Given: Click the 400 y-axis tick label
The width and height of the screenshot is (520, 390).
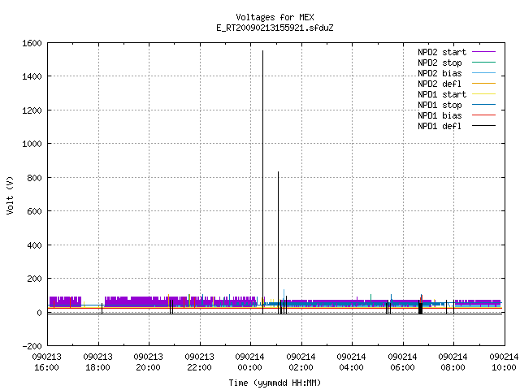Looking at the screenshot, I should [34, 245].
